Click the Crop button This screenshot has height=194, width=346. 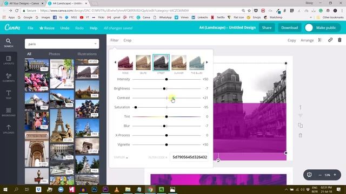click(x=128, y=40)
